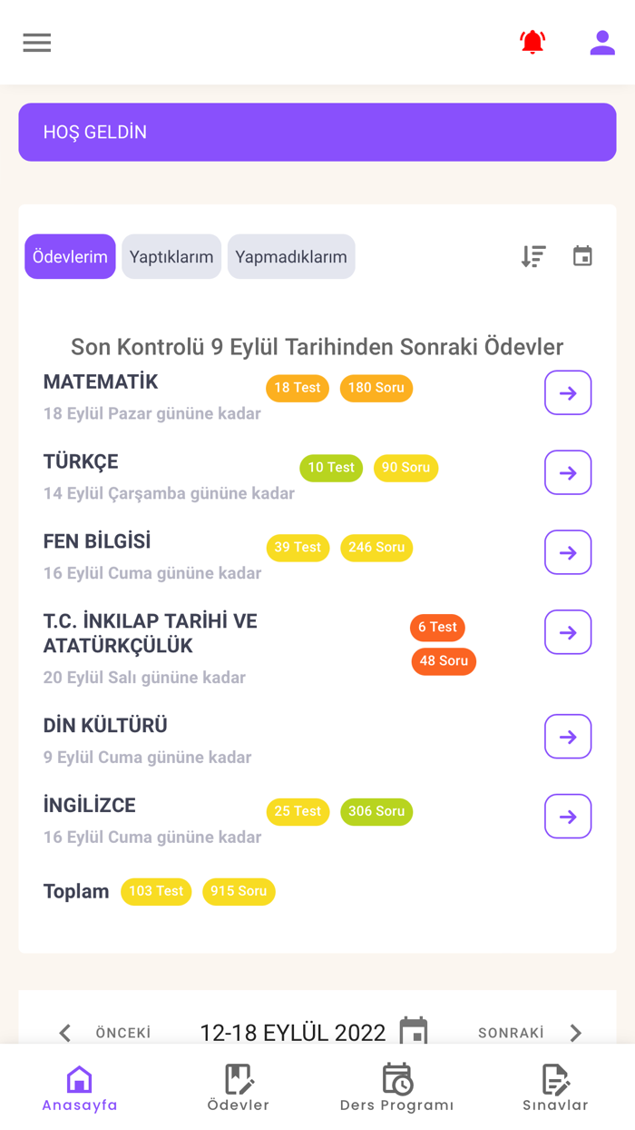
Task: Open TÜRKÇE assignments with the arrow
Action: tap(568, 472)
